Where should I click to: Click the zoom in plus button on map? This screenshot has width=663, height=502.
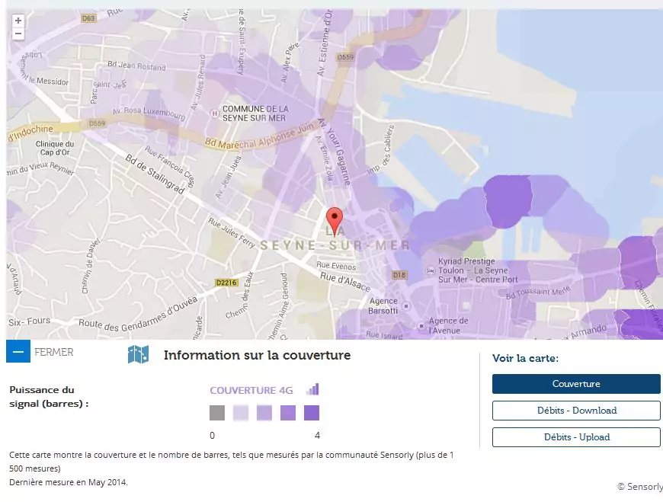(18, 21)
